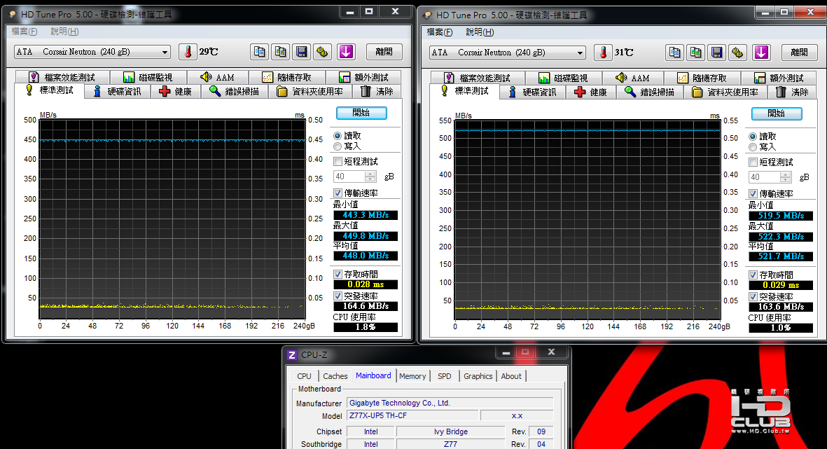Copy screenshot to clipboard icon in right HD Tune window
Viewport: 827px width, 449px height.
695,53
